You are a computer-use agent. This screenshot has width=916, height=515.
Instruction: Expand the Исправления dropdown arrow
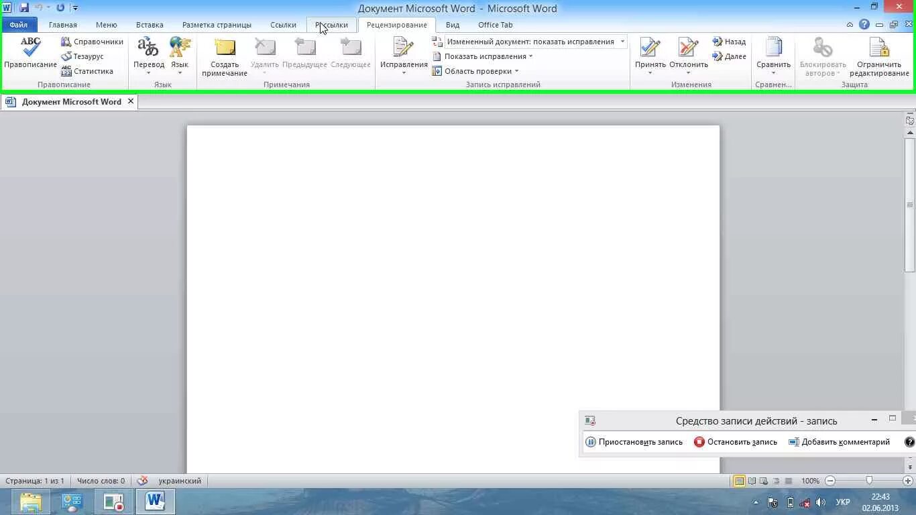(x=404, y=72)
